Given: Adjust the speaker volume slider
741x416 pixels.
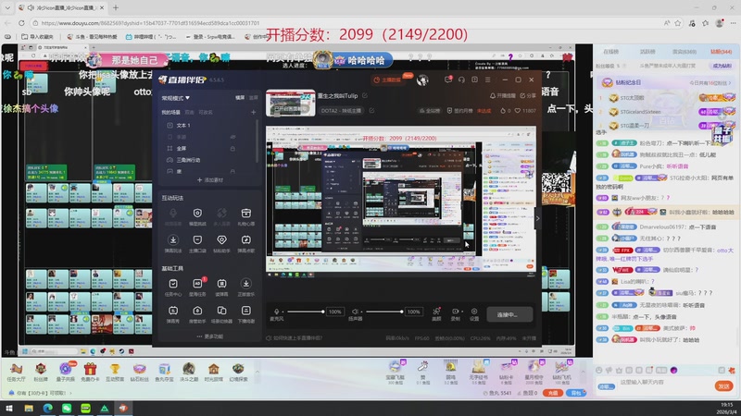Looking at the screenshot, I should [x=384, y=312].
